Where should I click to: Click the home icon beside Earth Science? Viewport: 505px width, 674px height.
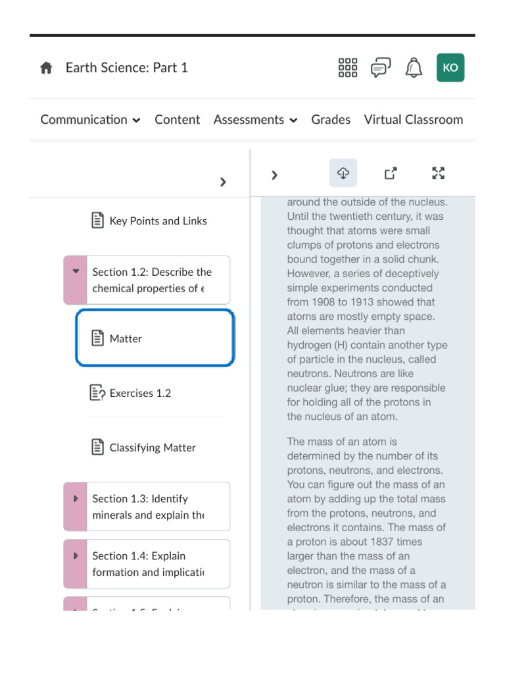[x=46, y=68]
